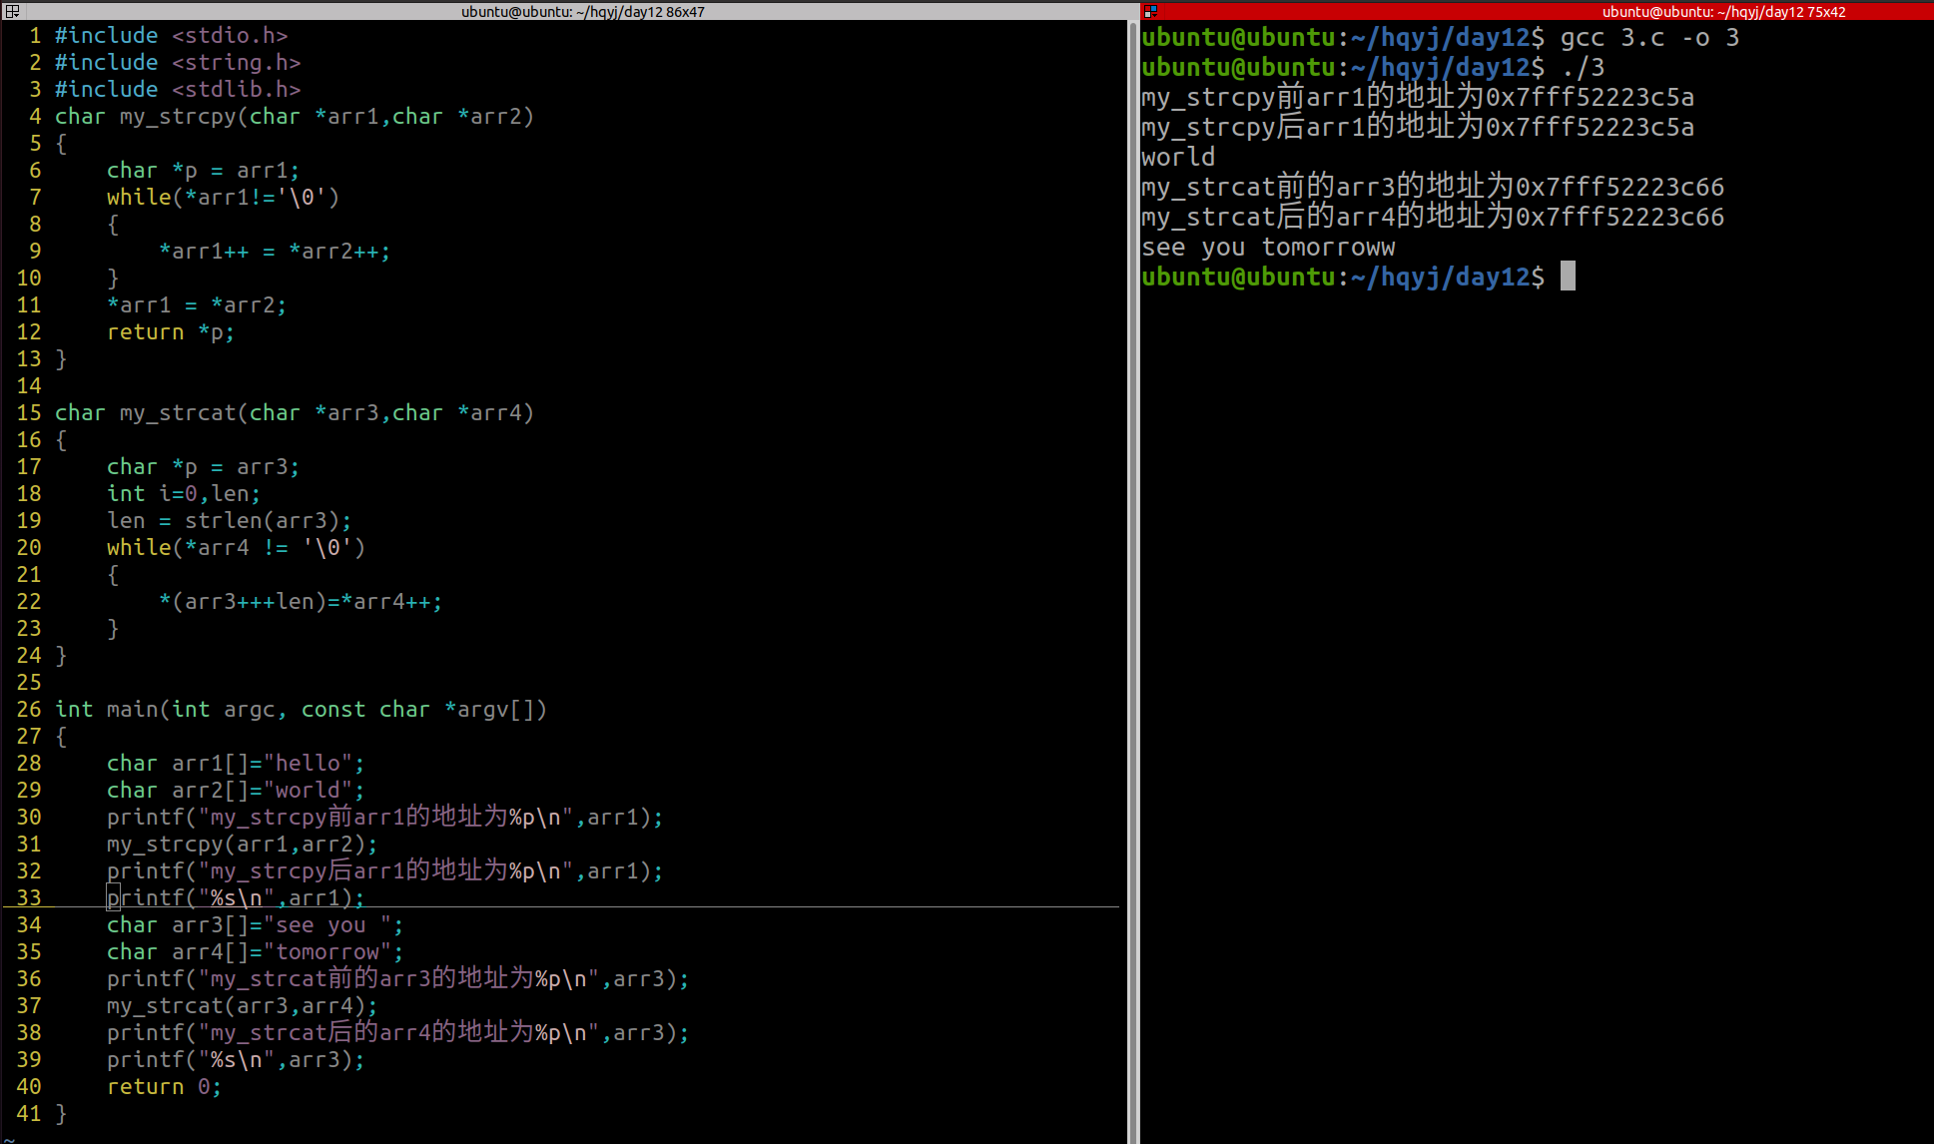Click the red terminal's grouping icon
This screenshot has height=1144, width=1934.
point(1150,11)
